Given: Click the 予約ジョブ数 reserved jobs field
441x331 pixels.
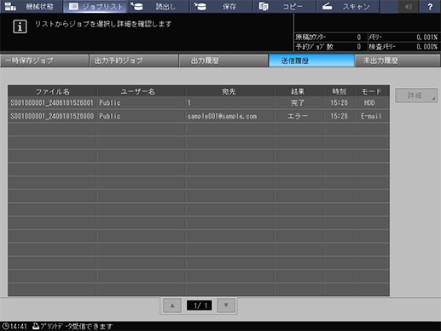Looking at the screenshot, I should point(330,47).
